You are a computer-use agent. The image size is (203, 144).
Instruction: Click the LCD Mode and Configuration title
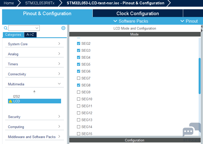pos(135,28)
